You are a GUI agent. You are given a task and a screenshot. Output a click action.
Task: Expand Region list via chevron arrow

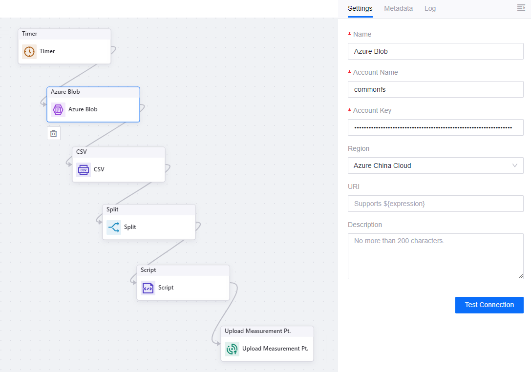point(515,165)
